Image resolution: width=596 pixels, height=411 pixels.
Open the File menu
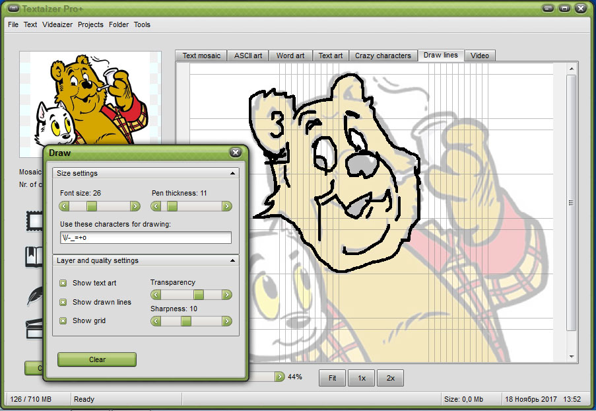pyautogui.click(x=13, y=24)
